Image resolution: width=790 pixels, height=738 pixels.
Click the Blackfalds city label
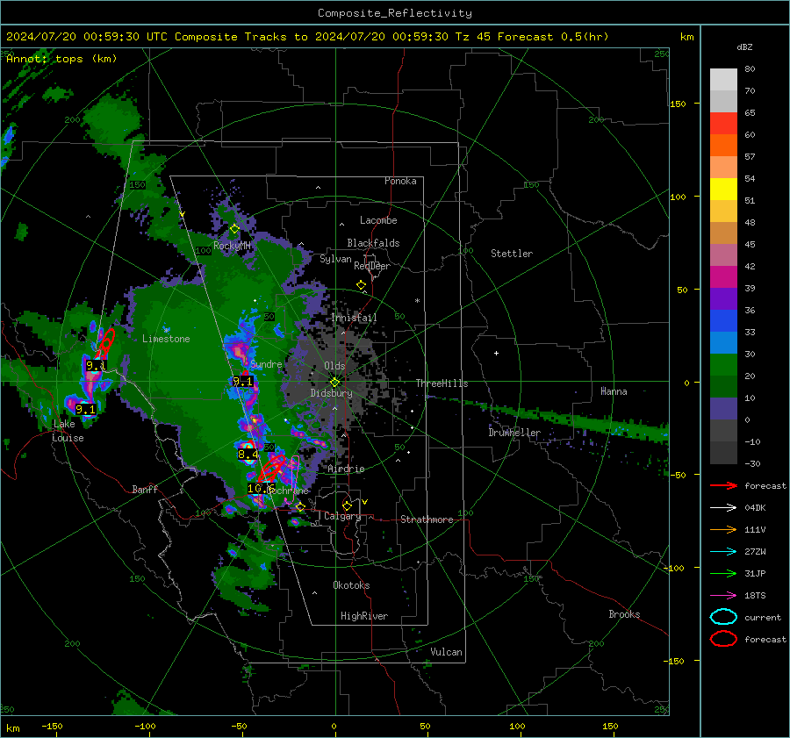pyautogui.click(x=373, y=243)
